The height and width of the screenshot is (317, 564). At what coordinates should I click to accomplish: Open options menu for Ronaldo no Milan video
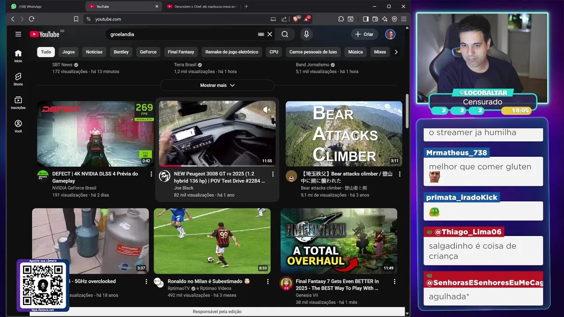(267, 282)
